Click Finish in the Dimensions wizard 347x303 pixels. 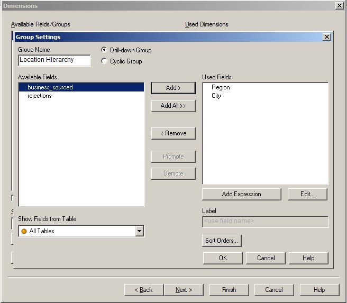coord(229,290)
